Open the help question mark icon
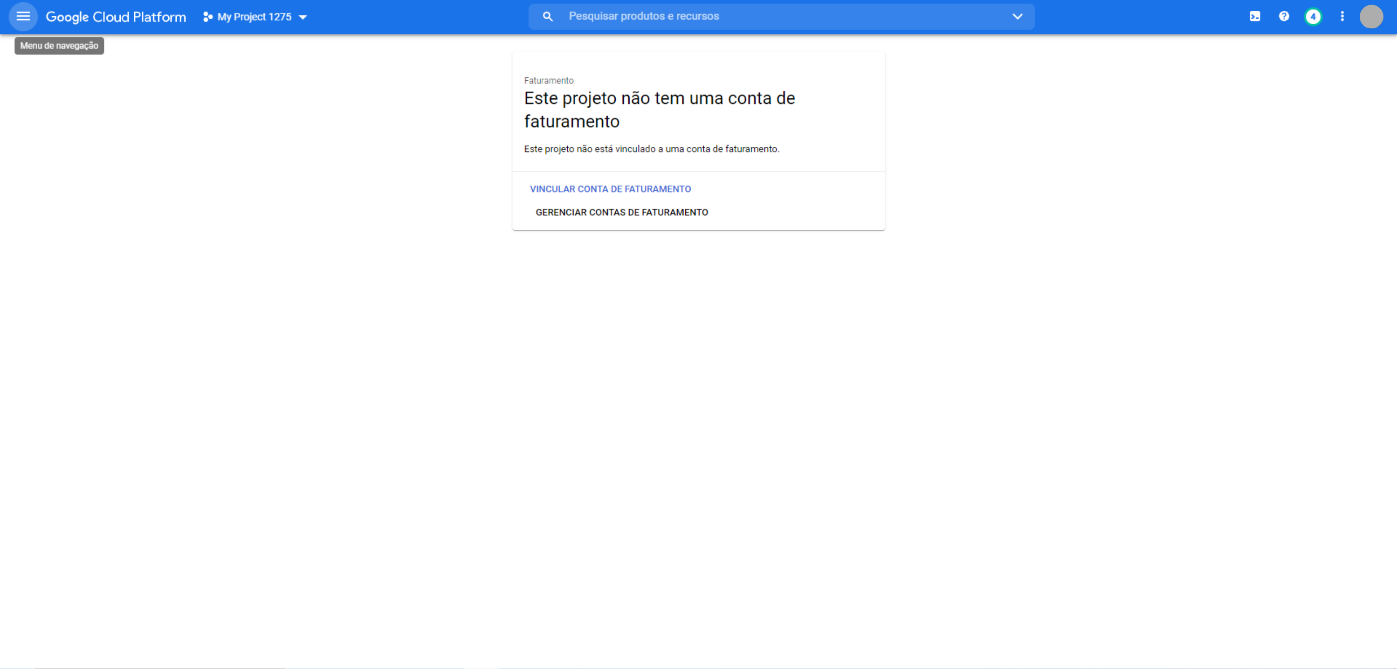The width and height of the screenshot is (1397, 669). (x=1284, y=16)
